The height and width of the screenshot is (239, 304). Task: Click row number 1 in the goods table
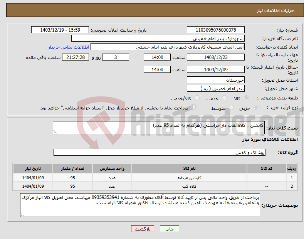pyautogui.click(x=292, y=178)
